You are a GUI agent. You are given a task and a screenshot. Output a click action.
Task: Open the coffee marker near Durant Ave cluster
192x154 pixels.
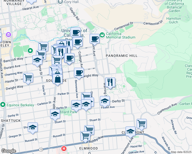69,58
